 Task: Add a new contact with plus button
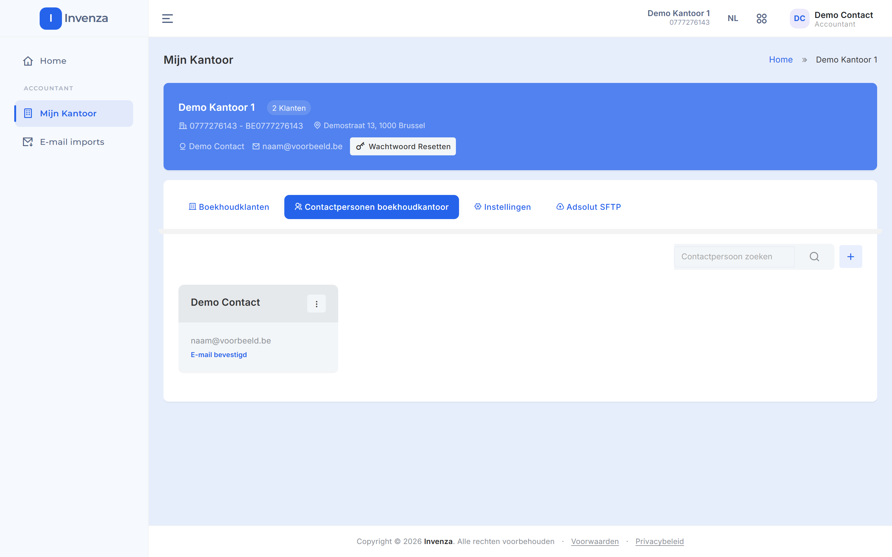click(850, 257)
